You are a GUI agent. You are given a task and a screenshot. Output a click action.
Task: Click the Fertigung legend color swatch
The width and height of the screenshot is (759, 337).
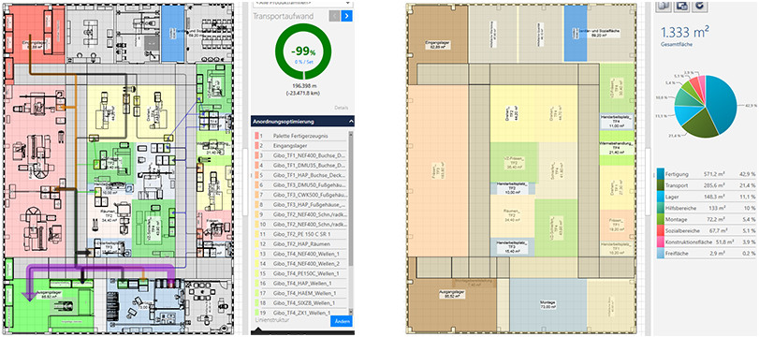(660, 173)
